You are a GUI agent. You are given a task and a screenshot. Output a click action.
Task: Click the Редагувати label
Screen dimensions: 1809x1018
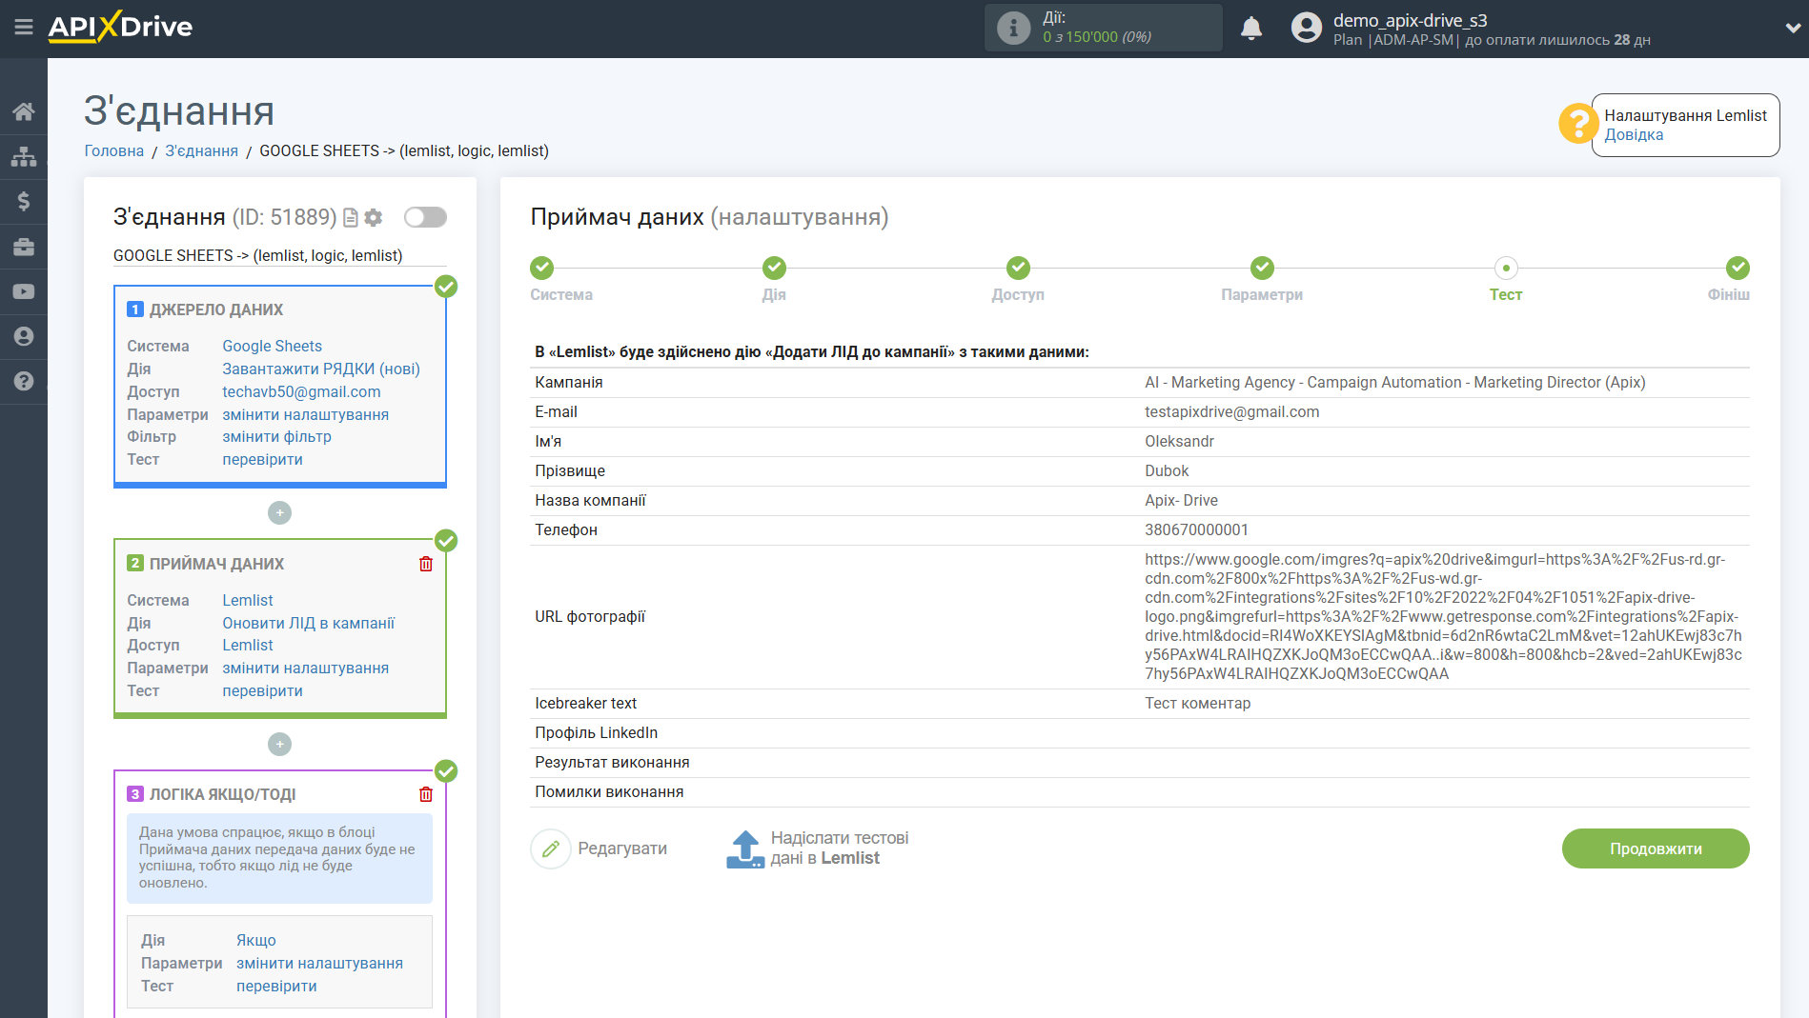click(622, 849)
